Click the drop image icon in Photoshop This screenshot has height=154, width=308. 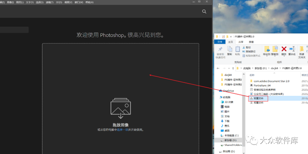tap(121, 108)
